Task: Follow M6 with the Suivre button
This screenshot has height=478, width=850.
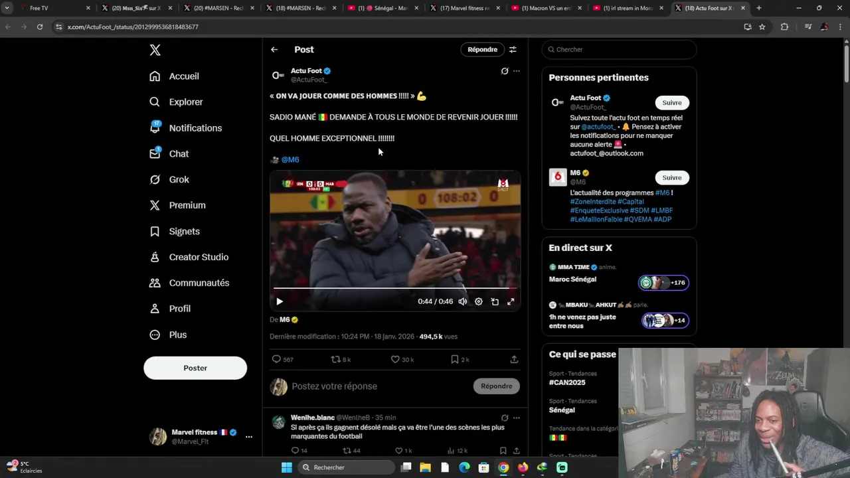Action: tap(671, 178)
